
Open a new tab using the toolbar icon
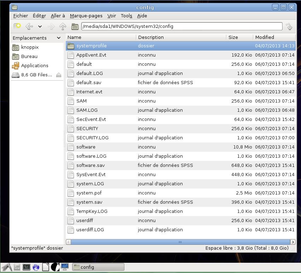[17, 26]
